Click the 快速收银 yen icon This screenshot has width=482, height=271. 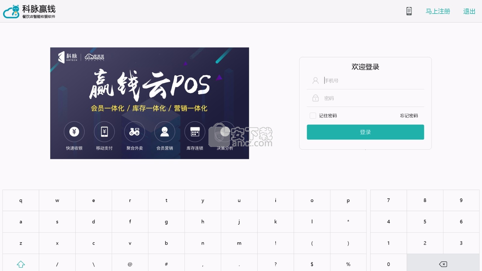(x=74, y=132)
